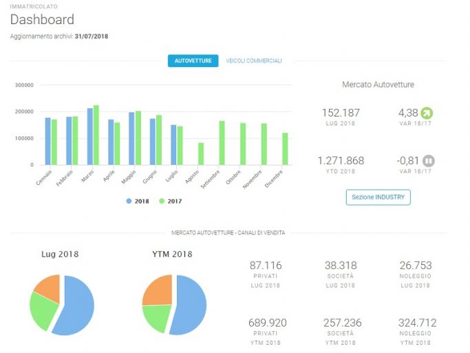Viewport: 470px width, 353px height.
Task: Click the Marzo 2018 blue bar
Action: (90, 137)
